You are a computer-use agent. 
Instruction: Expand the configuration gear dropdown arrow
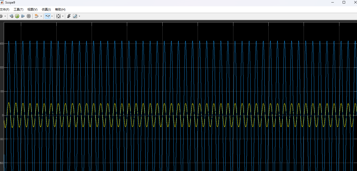(x=5, y=16)
